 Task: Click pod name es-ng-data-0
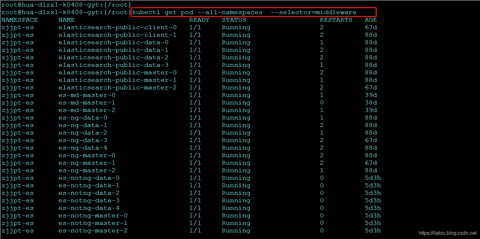83,118
